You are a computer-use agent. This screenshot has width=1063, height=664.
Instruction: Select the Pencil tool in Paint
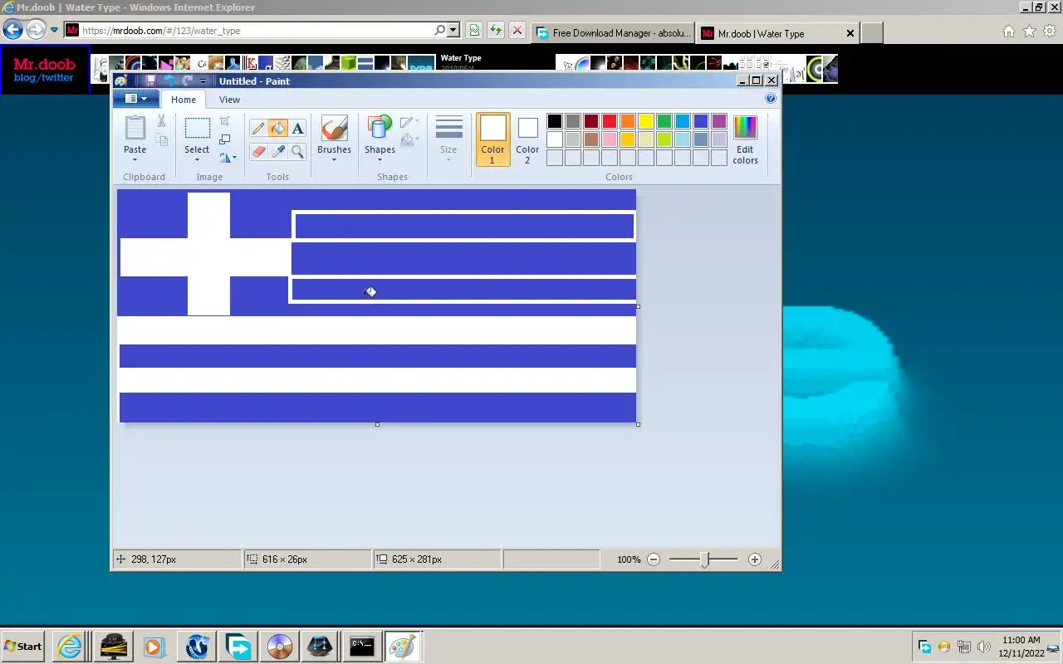pyautogui.click(x=258, y=129)
